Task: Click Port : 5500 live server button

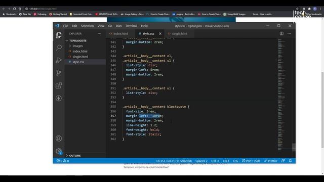Action: point(251,161)
